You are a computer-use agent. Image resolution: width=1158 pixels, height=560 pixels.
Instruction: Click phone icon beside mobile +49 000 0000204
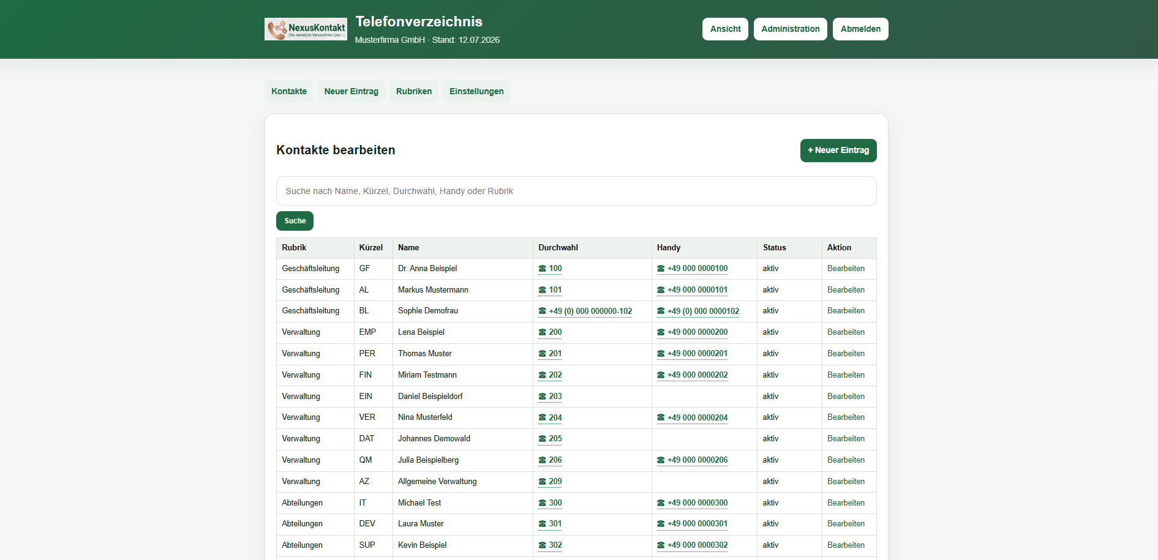point(661,418)
